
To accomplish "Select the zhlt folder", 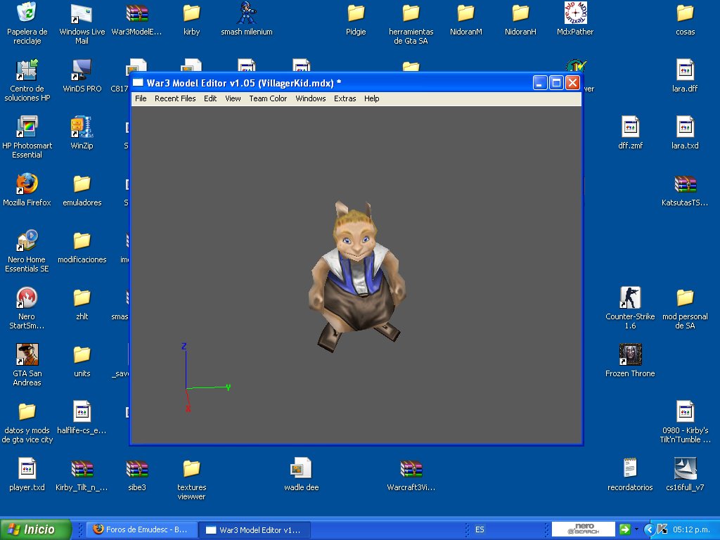I will tap(82, 304).
